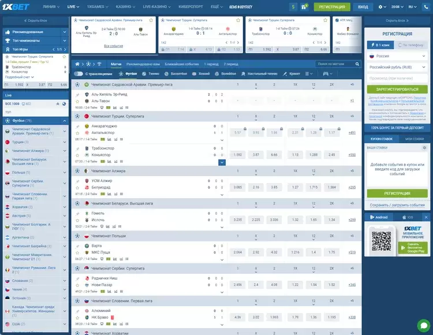Image resolution: width=433 pixels, height=335 pixels.
Task: Open the gamepad esports dropdown
Action: 327,74
